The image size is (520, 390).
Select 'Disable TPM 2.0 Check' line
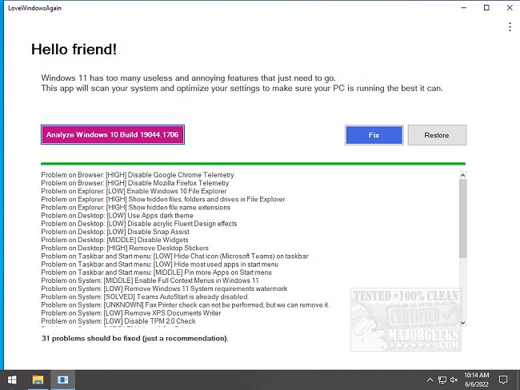[118, 321]
